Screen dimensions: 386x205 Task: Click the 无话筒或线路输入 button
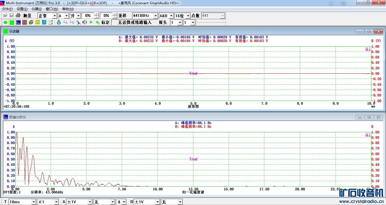pyautogui.click(x=135, y=22)
